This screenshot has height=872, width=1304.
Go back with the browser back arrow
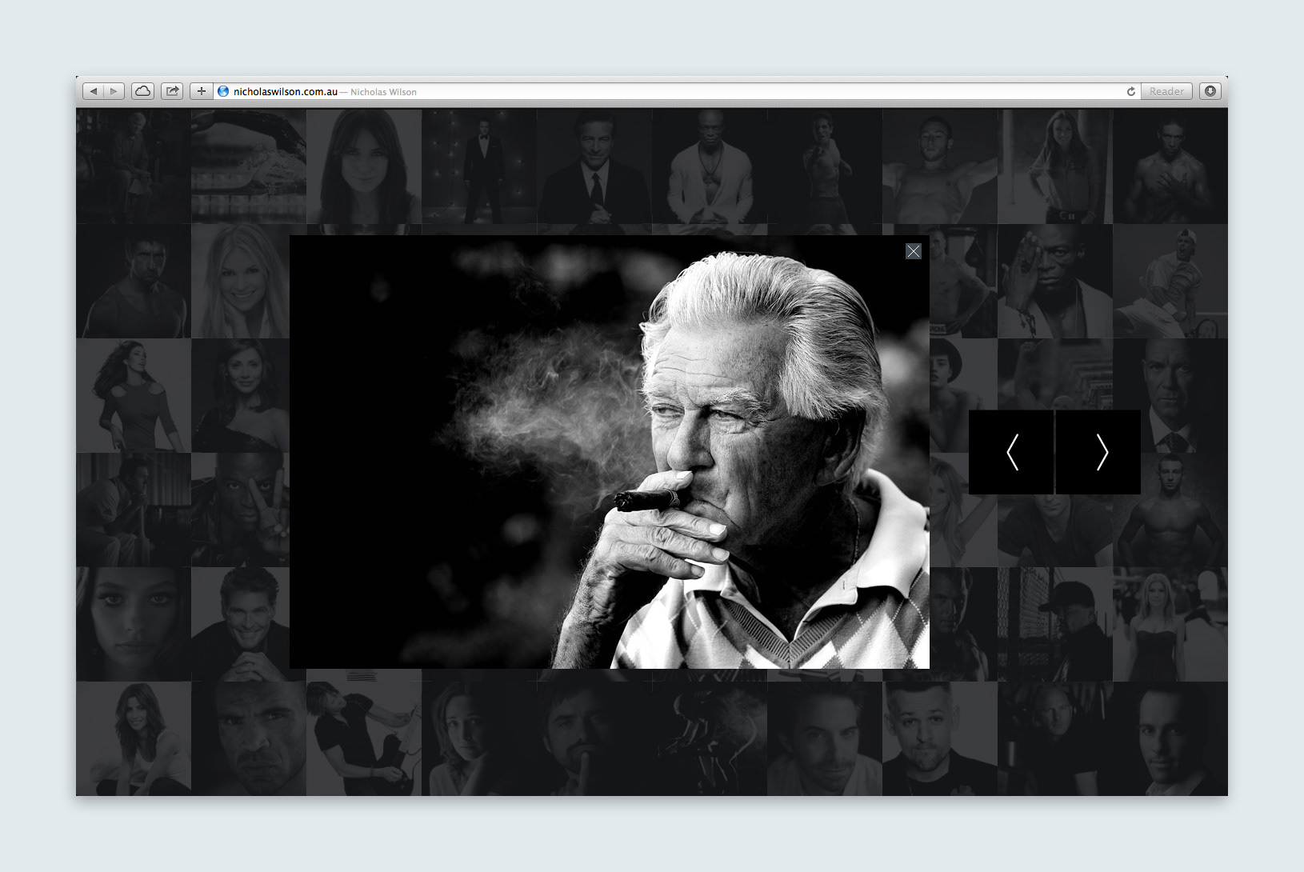[94, 91]
